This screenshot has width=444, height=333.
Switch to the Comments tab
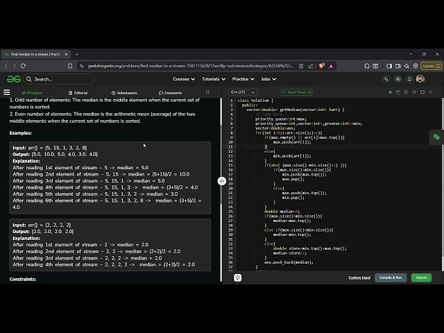(170, 93)
